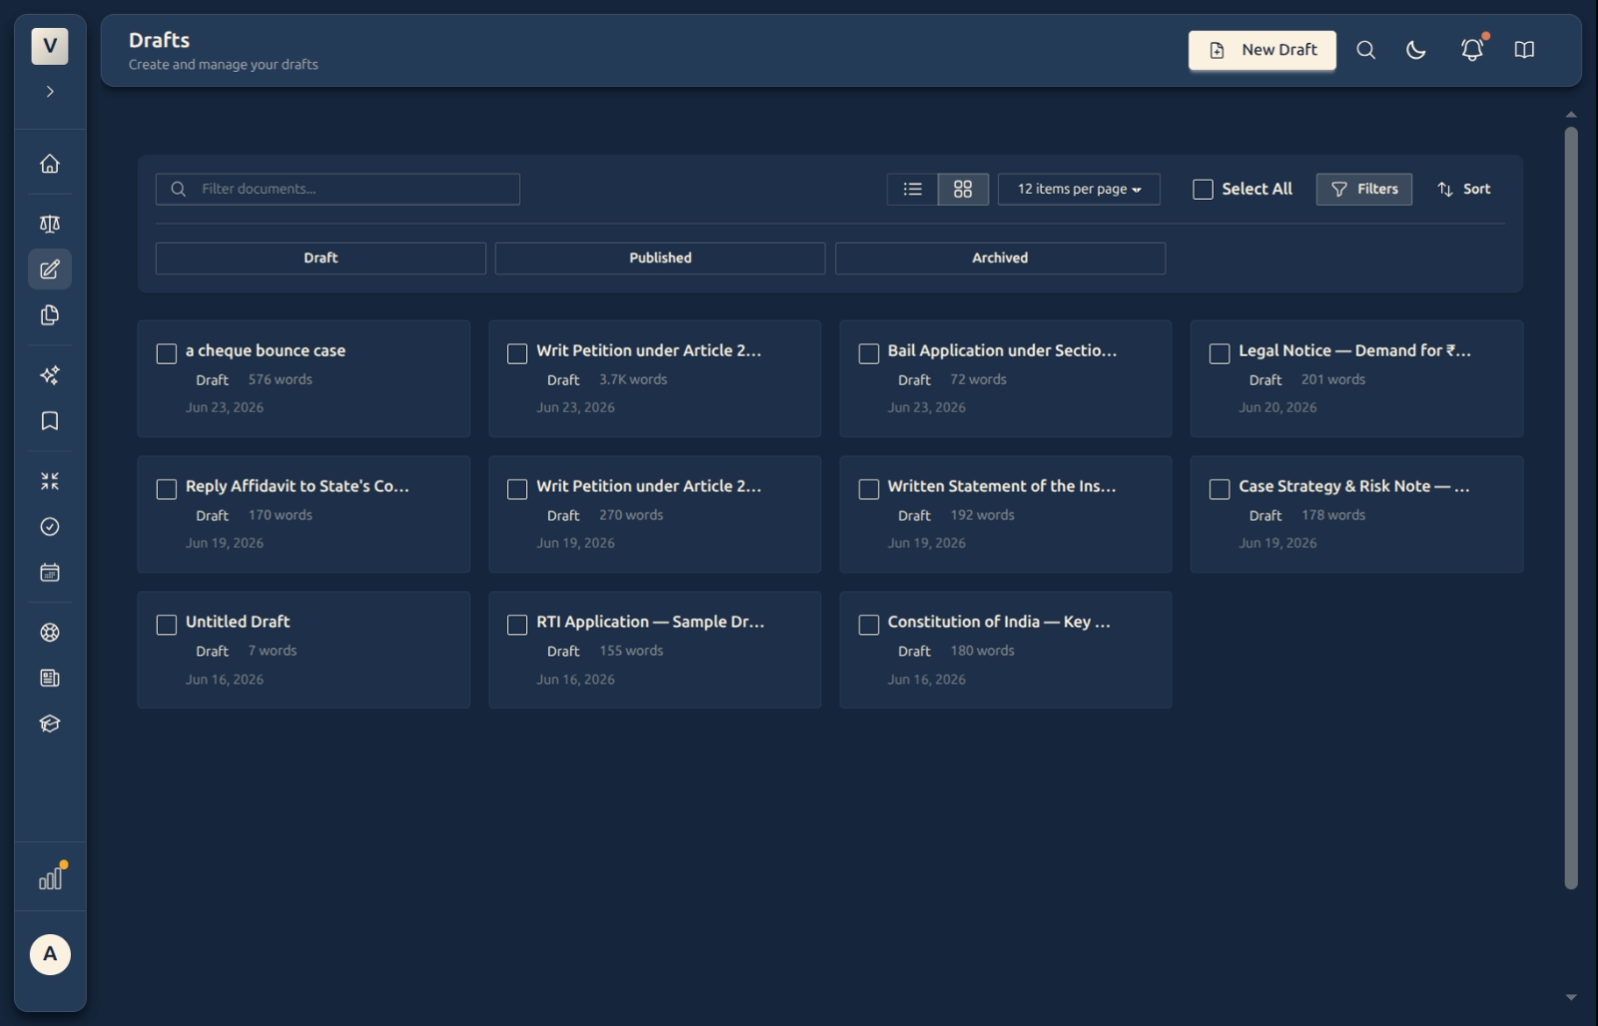
Task: Switch to the Draft tab
Action: pyautogui.click(x=321, y=258)
